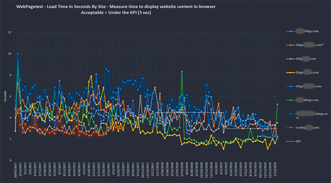Click the blue peak at 10 seconds
This screenshot has width=331, height=183.
pyautogui.click(x=18, y=54)
